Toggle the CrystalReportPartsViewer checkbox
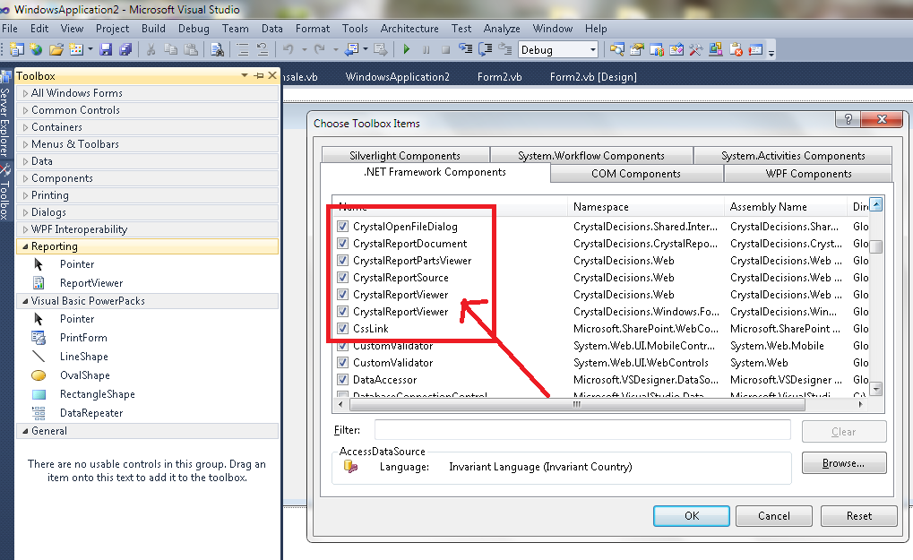 point(342,260)
